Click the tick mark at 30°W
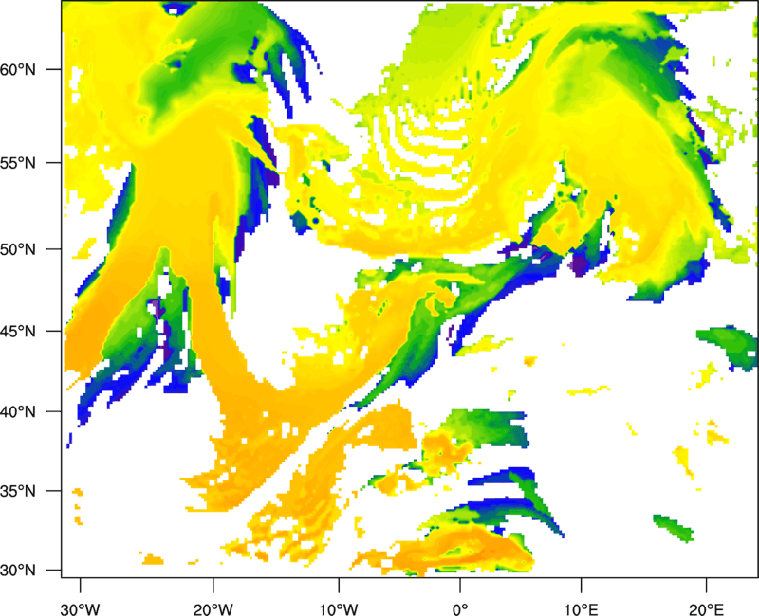This screenshot has width=759, height=616. 81,585
